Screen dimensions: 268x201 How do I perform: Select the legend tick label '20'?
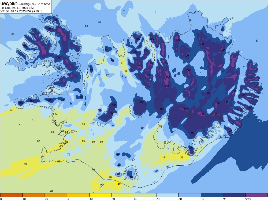pos(46,199)
